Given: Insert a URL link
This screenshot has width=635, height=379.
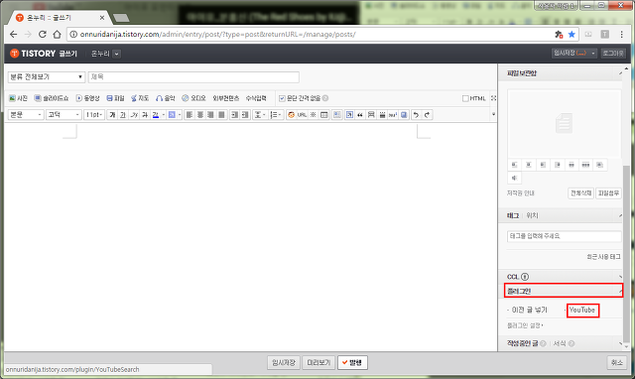Looking at the screenshot, I should 302,115.
